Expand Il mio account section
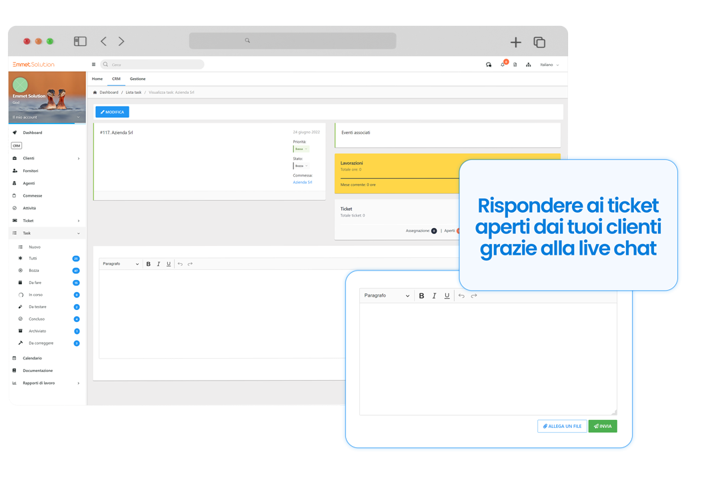The width and height of the screenshot is (720, 480). [46, 117]
